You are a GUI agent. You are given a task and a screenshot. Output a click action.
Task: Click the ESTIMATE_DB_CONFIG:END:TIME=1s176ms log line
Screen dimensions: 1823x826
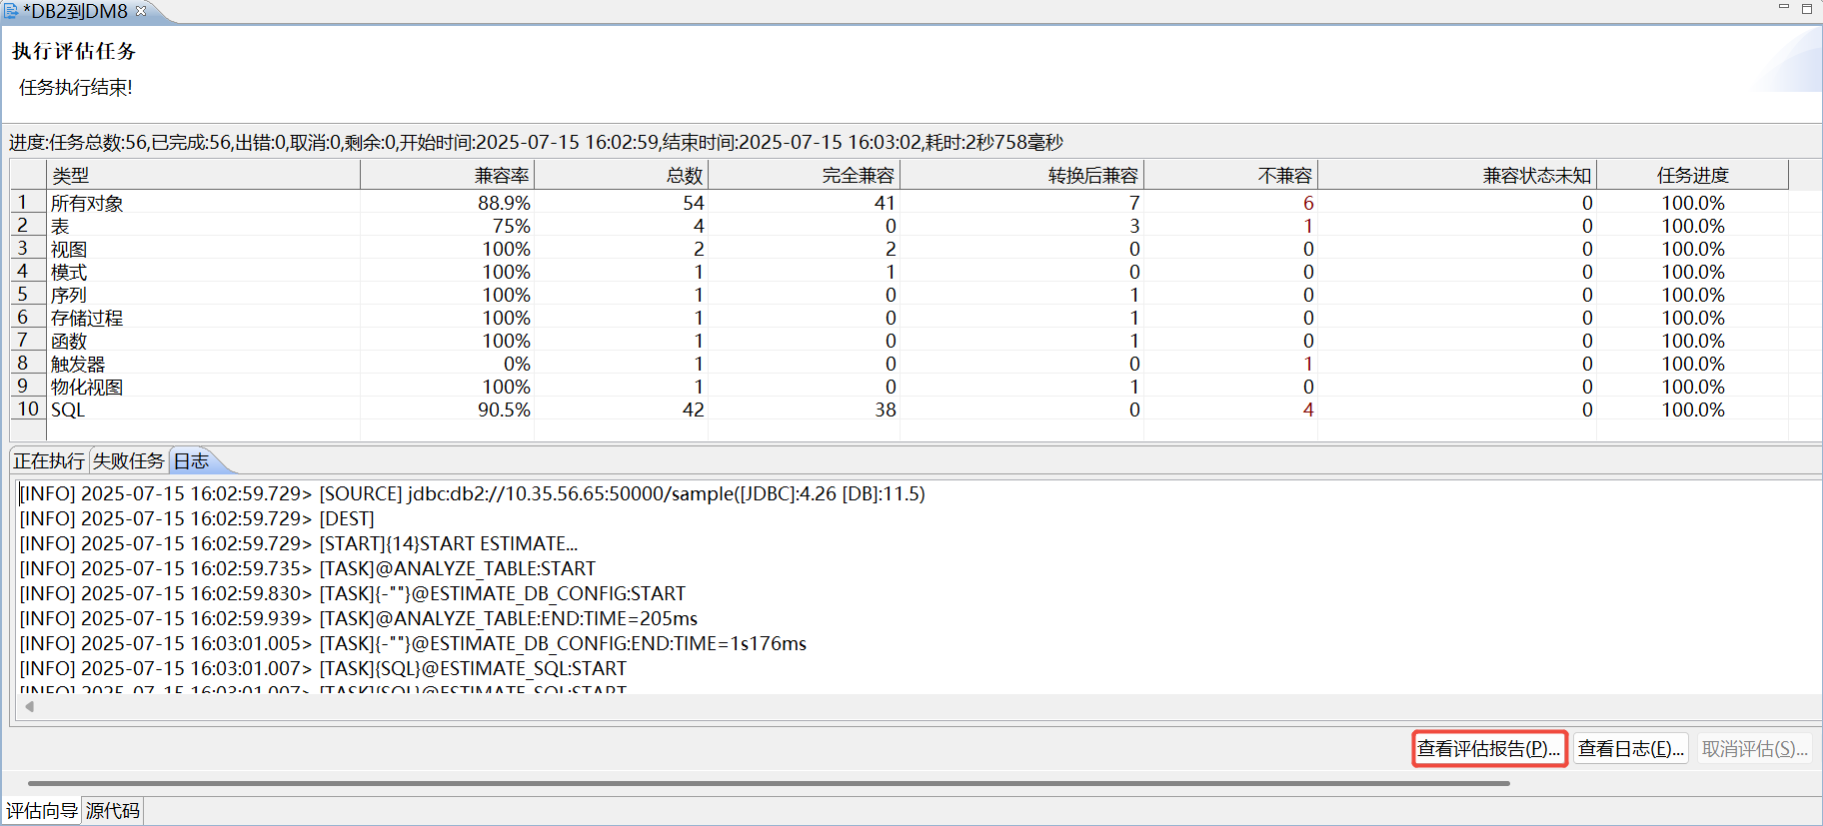(x=413, y=643)
